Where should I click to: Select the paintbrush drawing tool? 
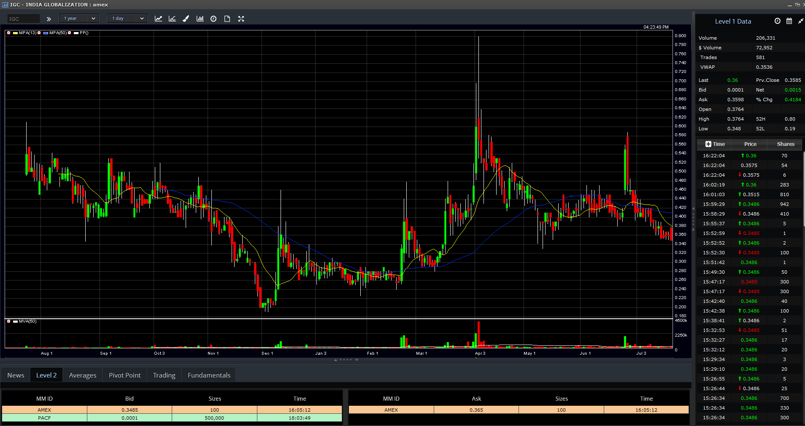click(186, 19)
